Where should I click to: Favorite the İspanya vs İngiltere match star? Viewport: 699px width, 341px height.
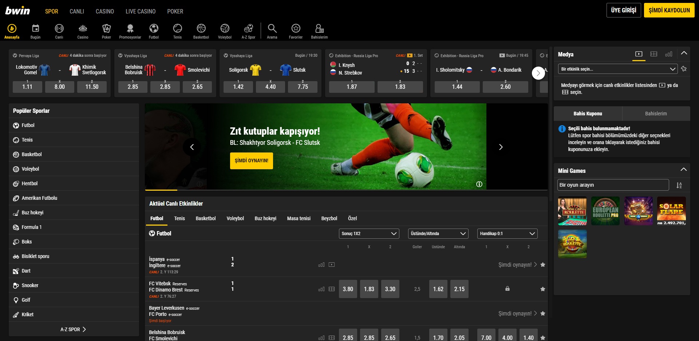coord(543,265)
